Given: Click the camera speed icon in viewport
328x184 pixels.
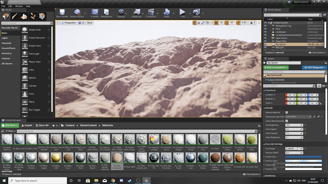Looking at the screenshot, I should (251, 23).
